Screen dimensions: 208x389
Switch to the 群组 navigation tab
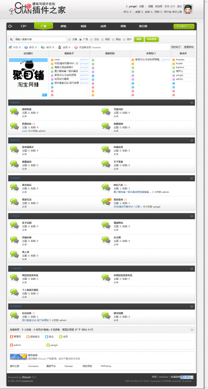click(63, 26)
